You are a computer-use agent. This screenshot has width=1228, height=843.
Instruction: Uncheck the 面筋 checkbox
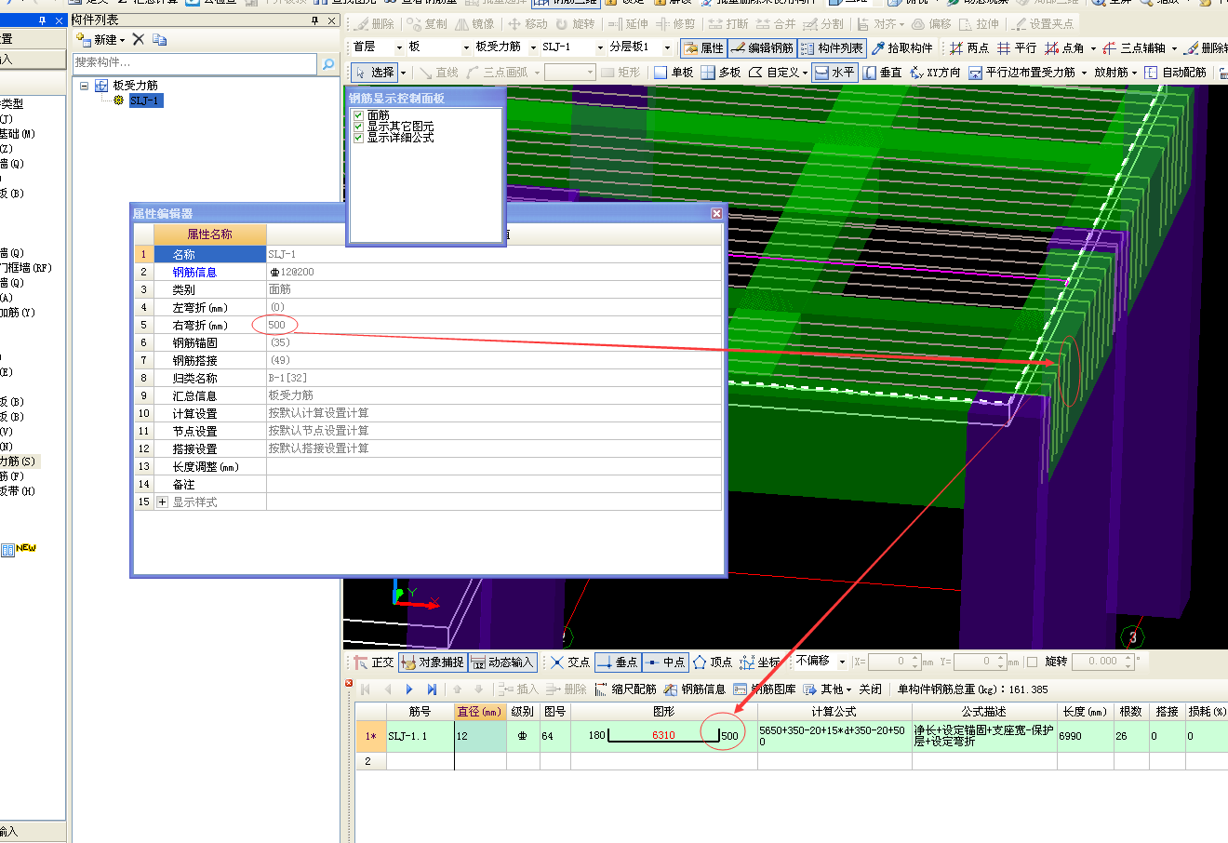[358, 115]
